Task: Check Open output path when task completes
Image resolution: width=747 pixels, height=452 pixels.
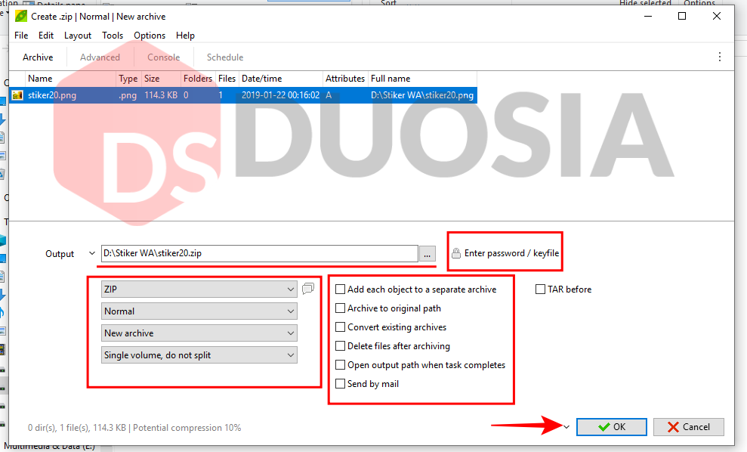Action: [x=340, y=364]
